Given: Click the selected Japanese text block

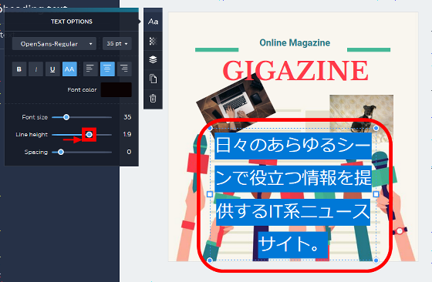Looking at the screenshot, I should pos(293,194).
